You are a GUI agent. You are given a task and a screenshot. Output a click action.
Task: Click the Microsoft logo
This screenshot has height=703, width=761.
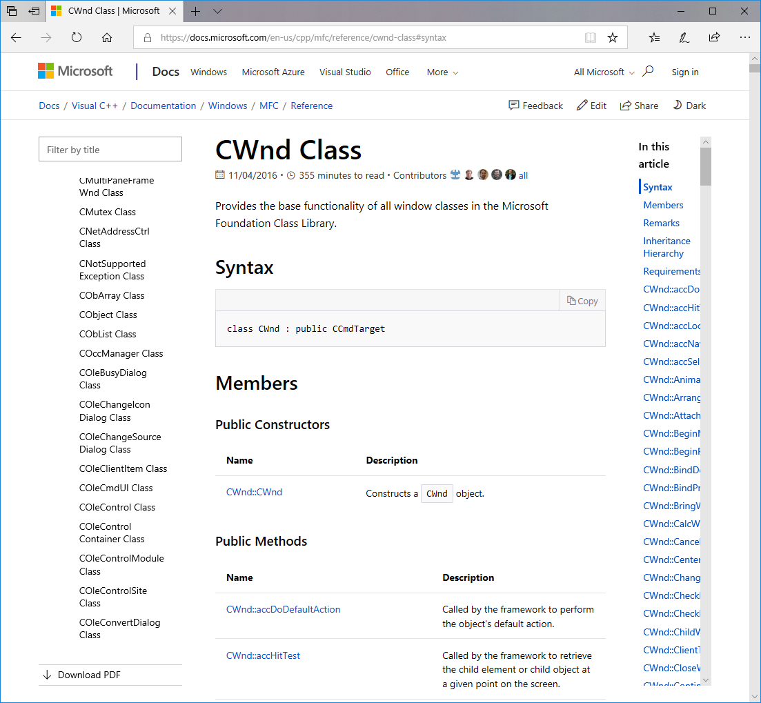click(75, 71)
